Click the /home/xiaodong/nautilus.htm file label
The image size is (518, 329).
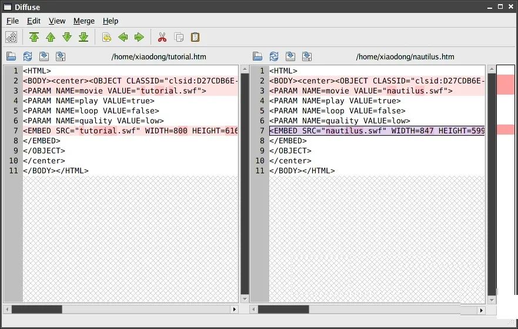tap(405, 57)
